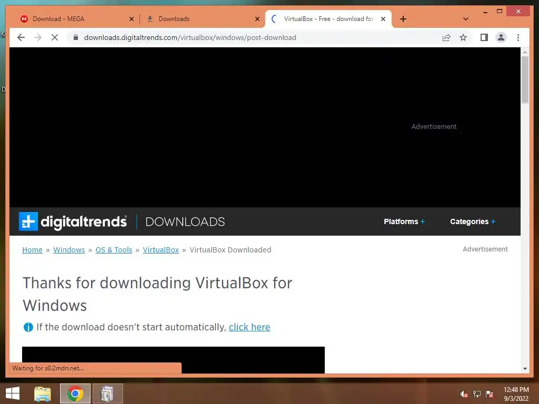The image size is (539, 404).
Task: Open the Action Center flag icon
Action: pos(490,394)
